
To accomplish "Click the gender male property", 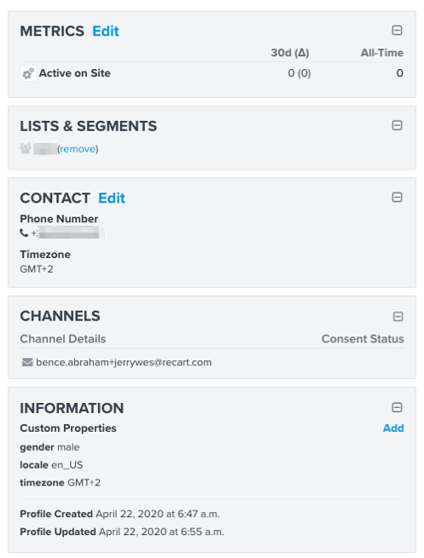I will [49, 447].
